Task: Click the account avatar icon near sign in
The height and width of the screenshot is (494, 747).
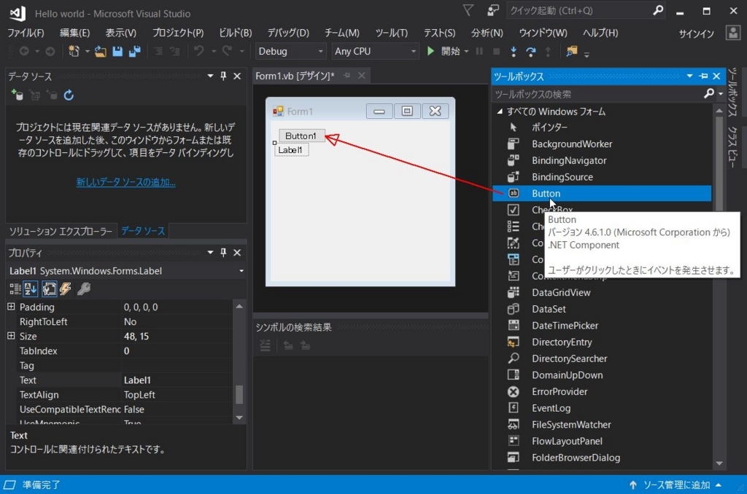Action: (x=732, y=33)
